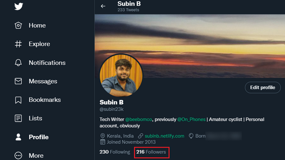Go back using the left arrow
The width and height of the screenshot is (285, 160).
point(103,6)
